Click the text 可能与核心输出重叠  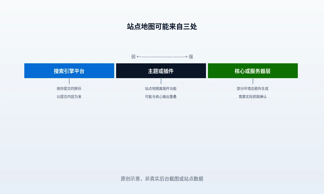click(x=161, y=97)
